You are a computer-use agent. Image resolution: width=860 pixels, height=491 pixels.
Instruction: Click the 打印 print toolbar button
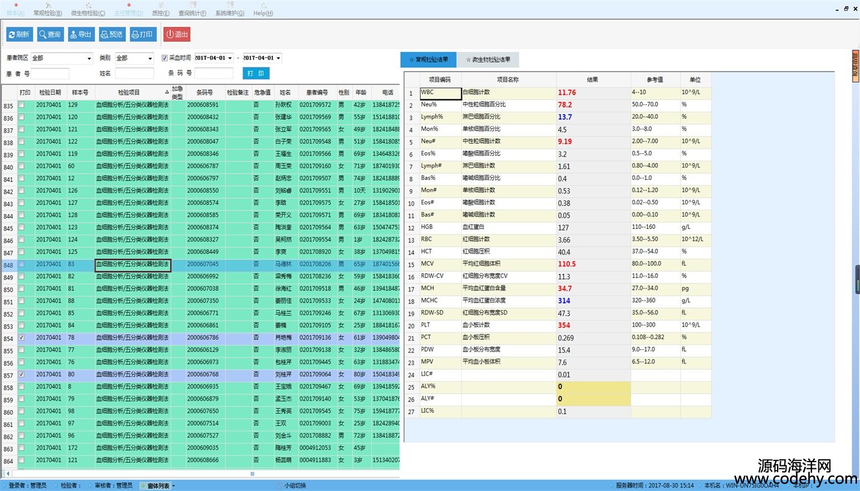pyautogui.click(x=143, y=34)
